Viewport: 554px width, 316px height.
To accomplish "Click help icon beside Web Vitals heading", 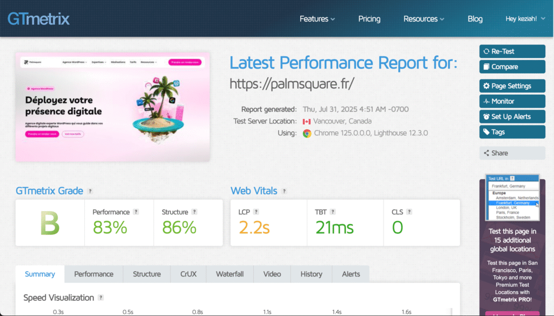I will (x=284, y=191).
